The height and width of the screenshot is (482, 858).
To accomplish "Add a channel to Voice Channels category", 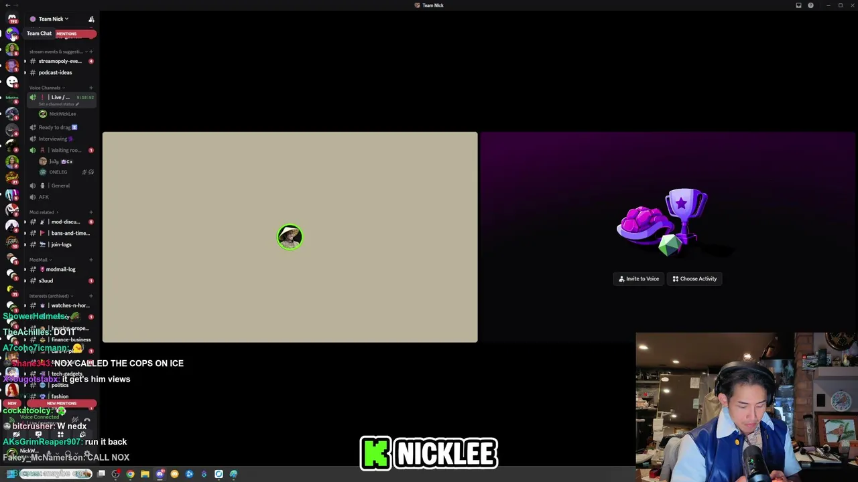I will tap(91, 88).
